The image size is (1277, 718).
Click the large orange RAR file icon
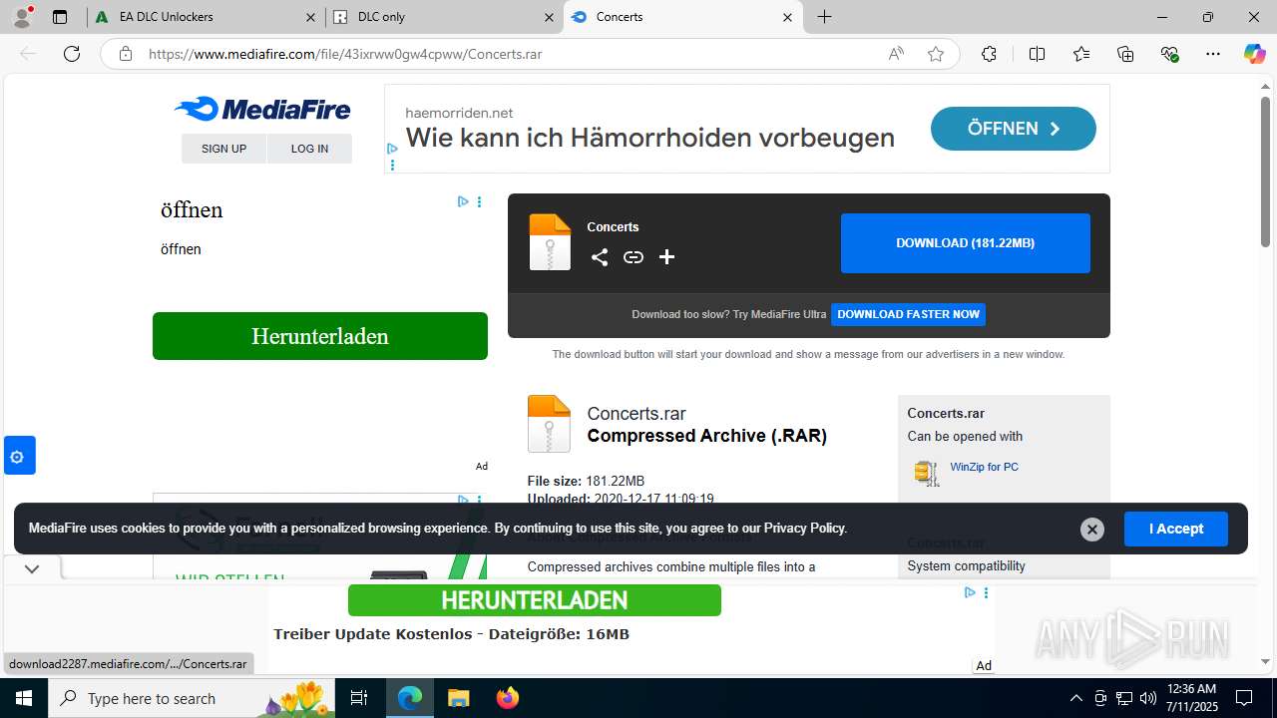[x=549, y=424]
